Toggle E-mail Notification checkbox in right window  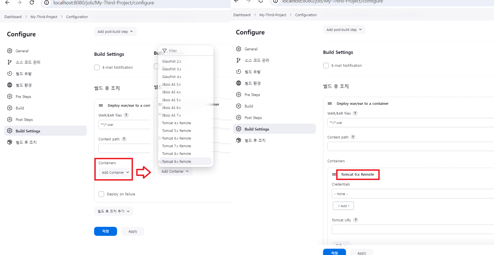coord(326,65)
